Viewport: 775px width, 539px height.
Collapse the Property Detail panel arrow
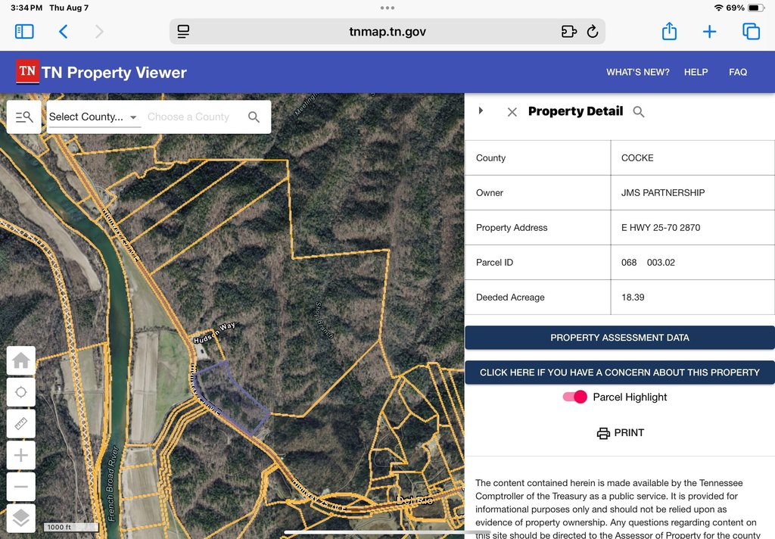point(481,111)
